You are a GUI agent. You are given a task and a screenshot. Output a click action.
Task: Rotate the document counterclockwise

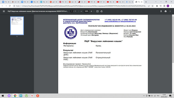click(x=101, y=11)
